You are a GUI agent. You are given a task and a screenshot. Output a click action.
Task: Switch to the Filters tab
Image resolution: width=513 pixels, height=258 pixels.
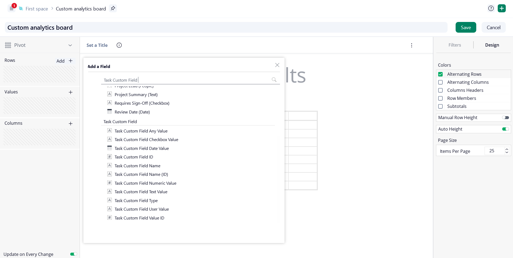tap(455, 45)
